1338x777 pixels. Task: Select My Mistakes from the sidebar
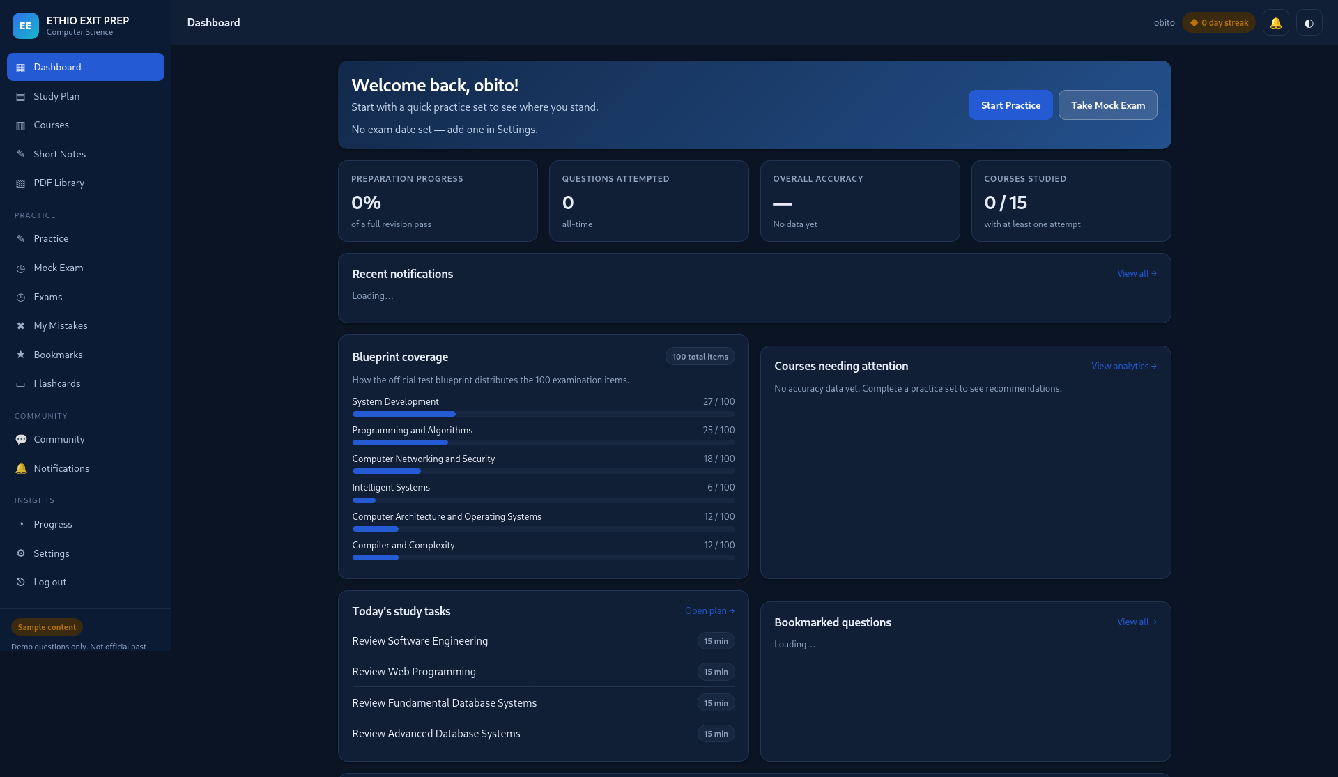click(86, 325)
